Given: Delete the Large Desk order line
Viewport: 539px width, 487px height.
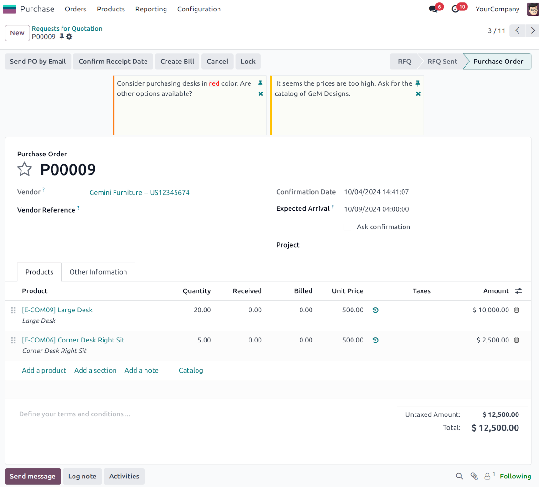Looking at the screenshot, I should (x=517, y=310).
